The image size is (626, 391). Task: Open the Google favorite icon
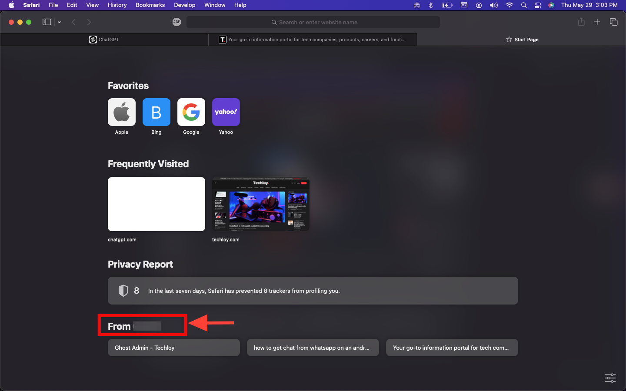[191, 112]
